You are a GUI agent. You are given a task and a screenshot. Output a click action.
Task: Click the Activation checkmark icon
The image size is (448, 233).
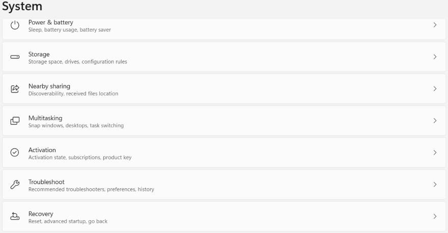[x=15, y=153]
